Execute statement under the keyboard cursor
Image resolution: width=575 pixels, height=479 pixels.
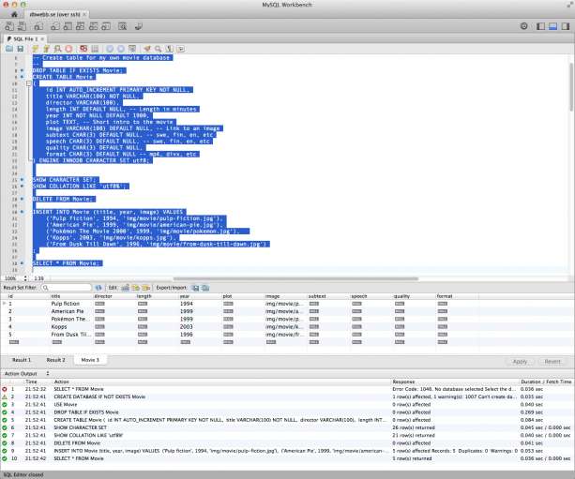pyautogui.click(x=47, y=49)
